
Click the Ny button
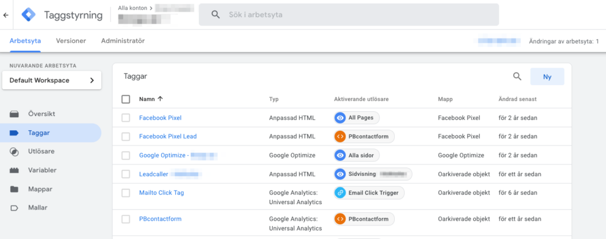tap(547, 77)
